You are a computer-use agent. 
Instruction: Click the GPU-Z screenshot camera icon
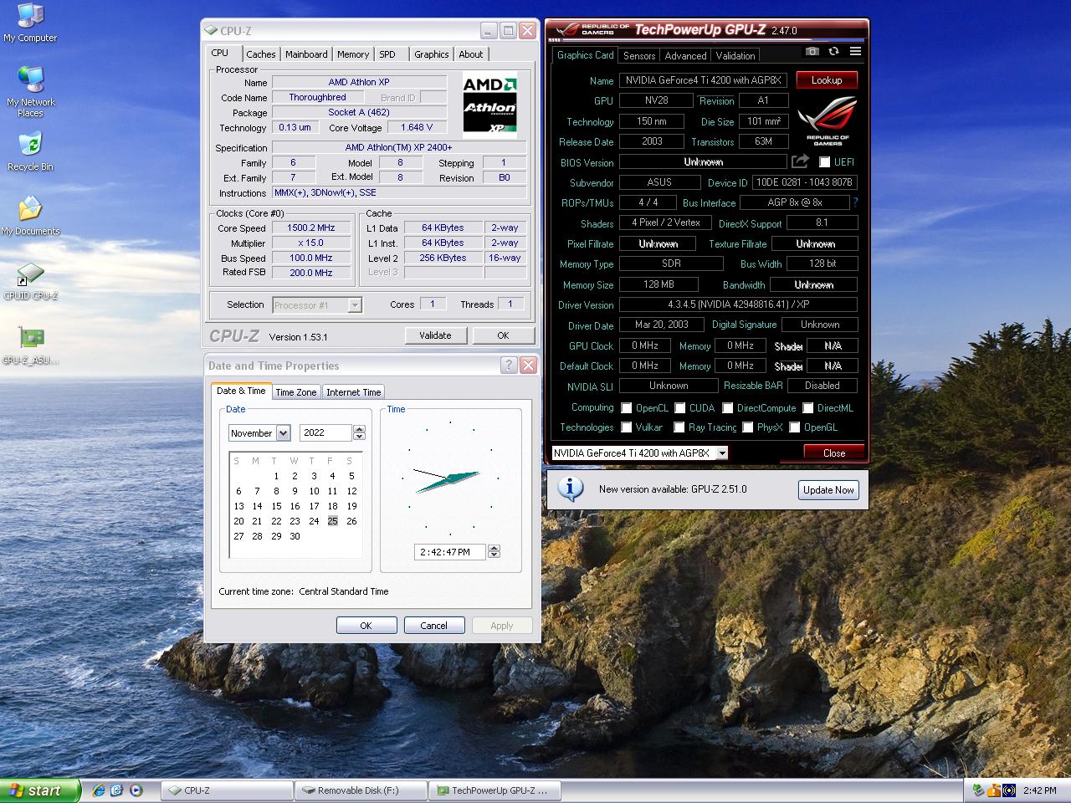(x=812, y=52)
